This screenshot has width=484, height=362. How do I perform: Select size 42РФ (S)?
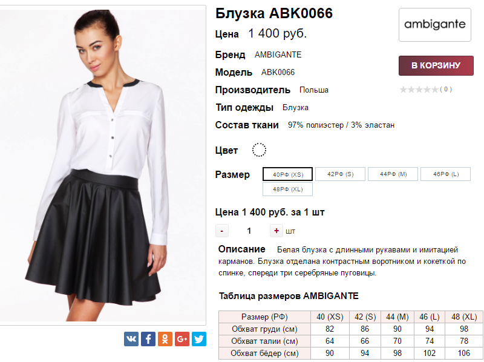340,174
